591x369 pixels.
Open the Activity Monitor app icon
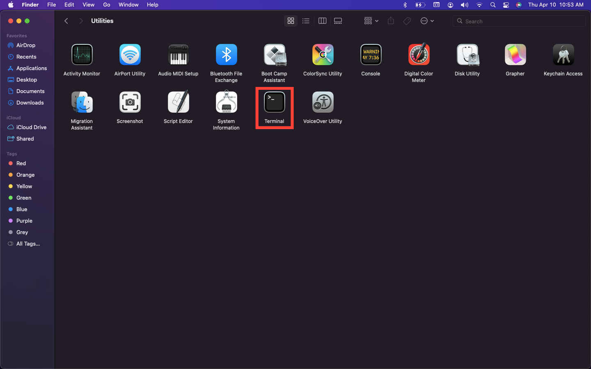82,55
